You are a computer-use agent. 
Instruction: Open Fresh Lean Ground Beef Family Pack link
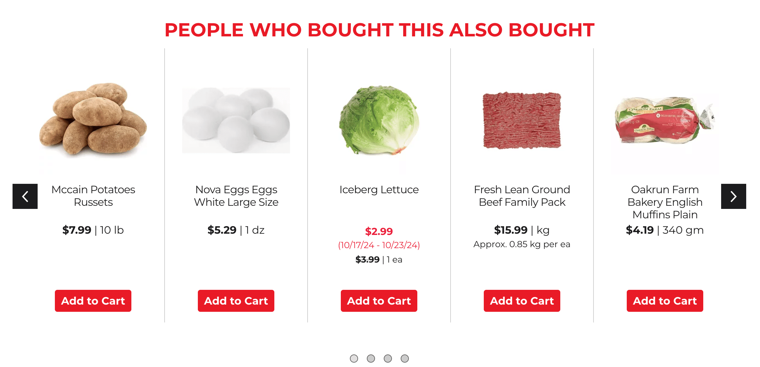click(522, 196)
